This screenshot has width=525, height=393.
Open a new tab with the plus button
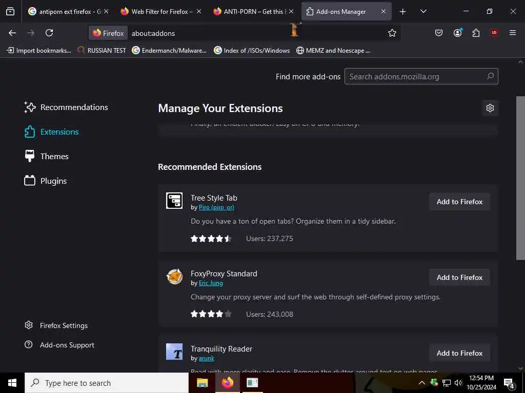[402, 12]
